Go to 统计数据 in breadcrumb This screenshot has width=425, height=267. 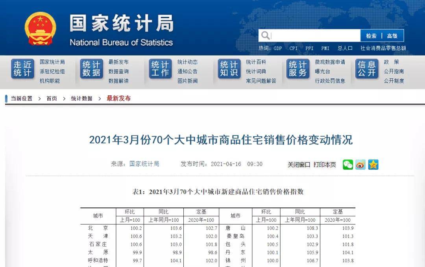pos(81,98)
